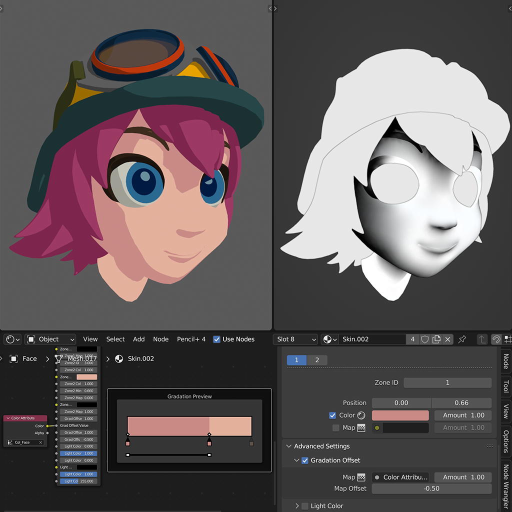Click the Color Attribute map selector button

[x=401, y=477]
